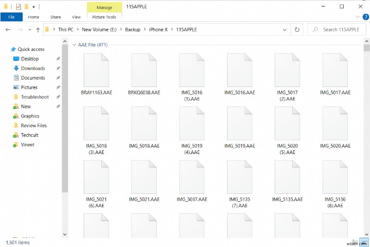
Task: Select file IMG_5018.AAE
Action: tap(144, 128)
